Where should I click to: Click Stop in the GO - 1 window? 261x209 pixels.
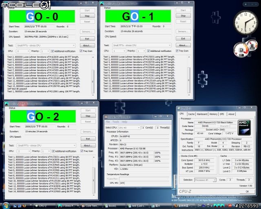[183, 16]
